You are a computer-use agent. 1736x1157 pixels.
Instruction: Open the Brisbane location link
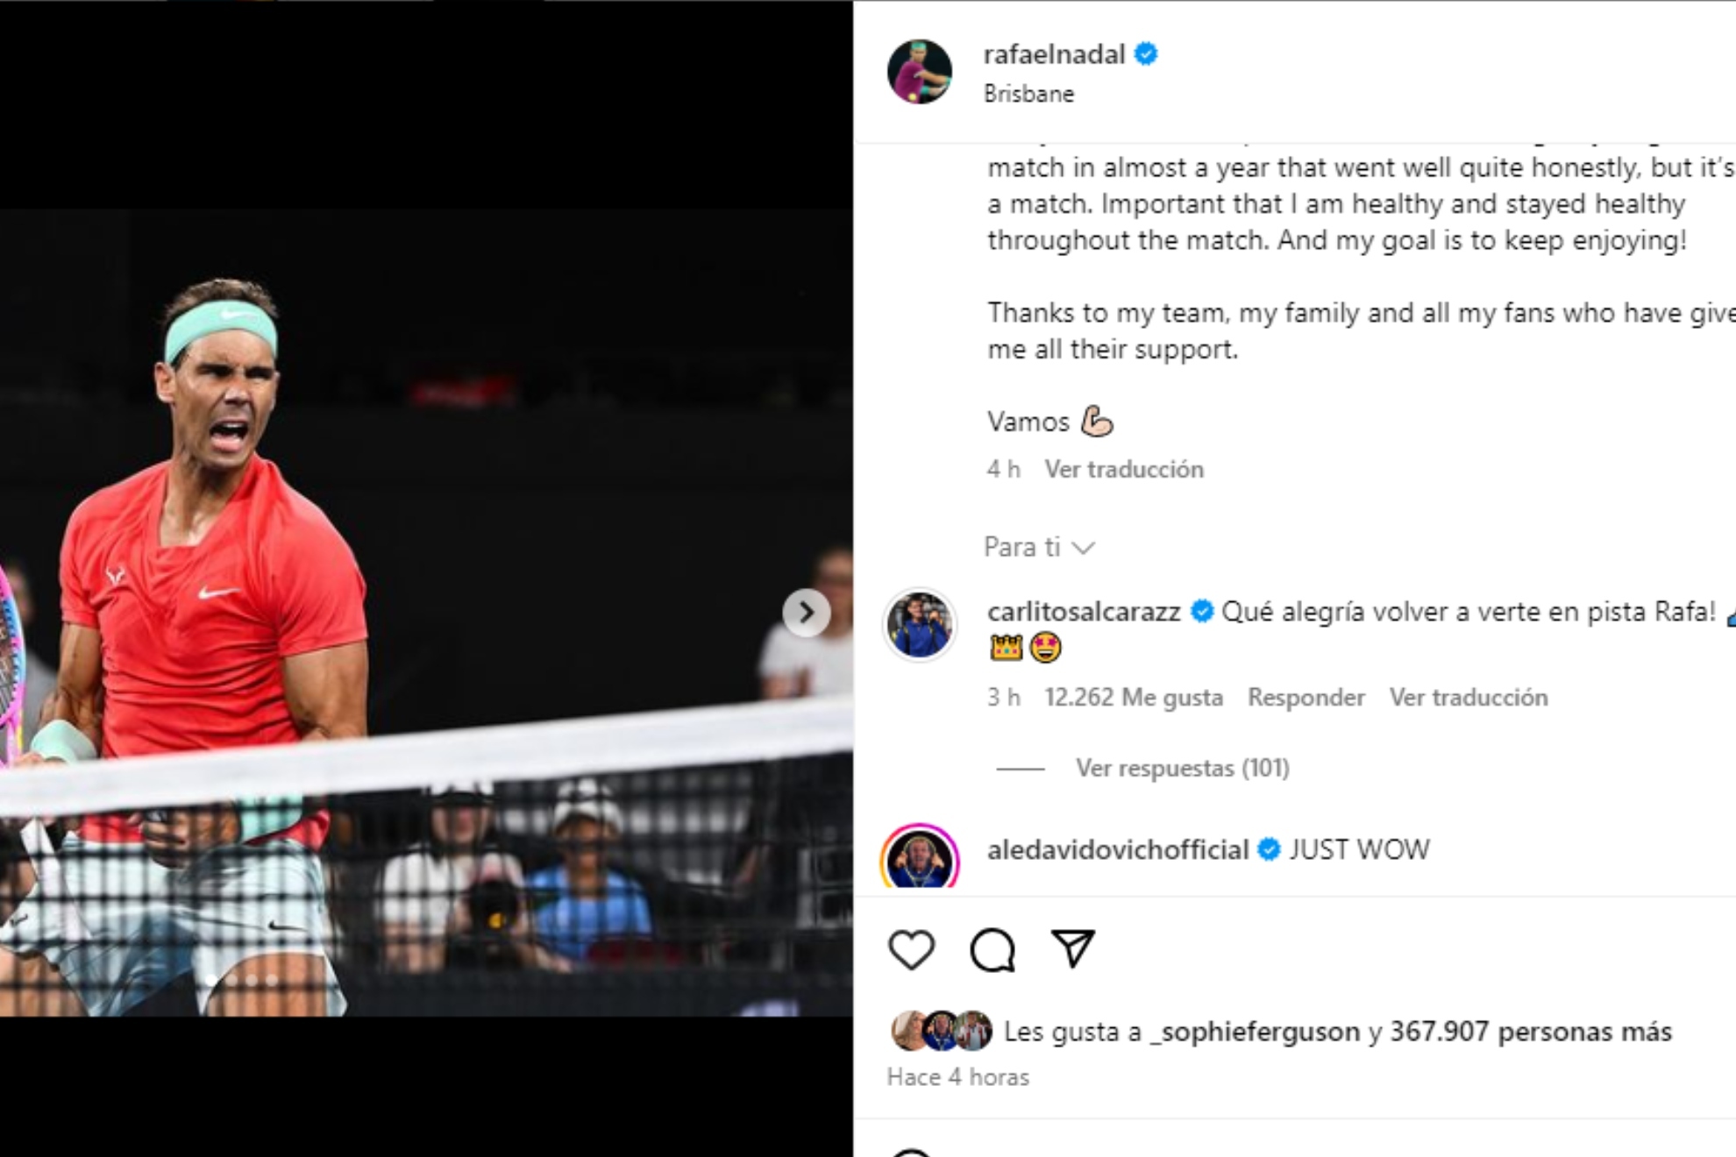(1028, 94)
